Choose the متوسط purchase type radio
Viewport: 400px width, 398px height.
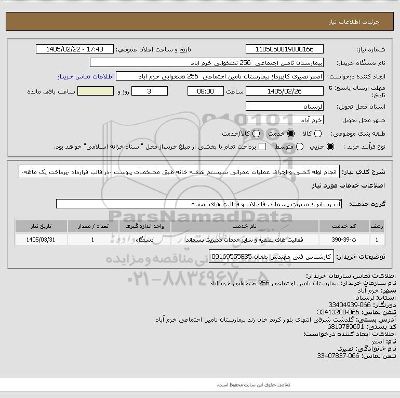(x=300, y=147)
